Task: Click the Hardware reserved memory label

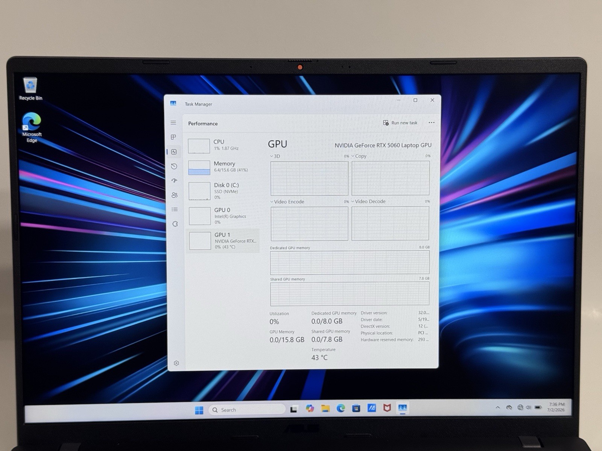Action: tap(387, 340)
